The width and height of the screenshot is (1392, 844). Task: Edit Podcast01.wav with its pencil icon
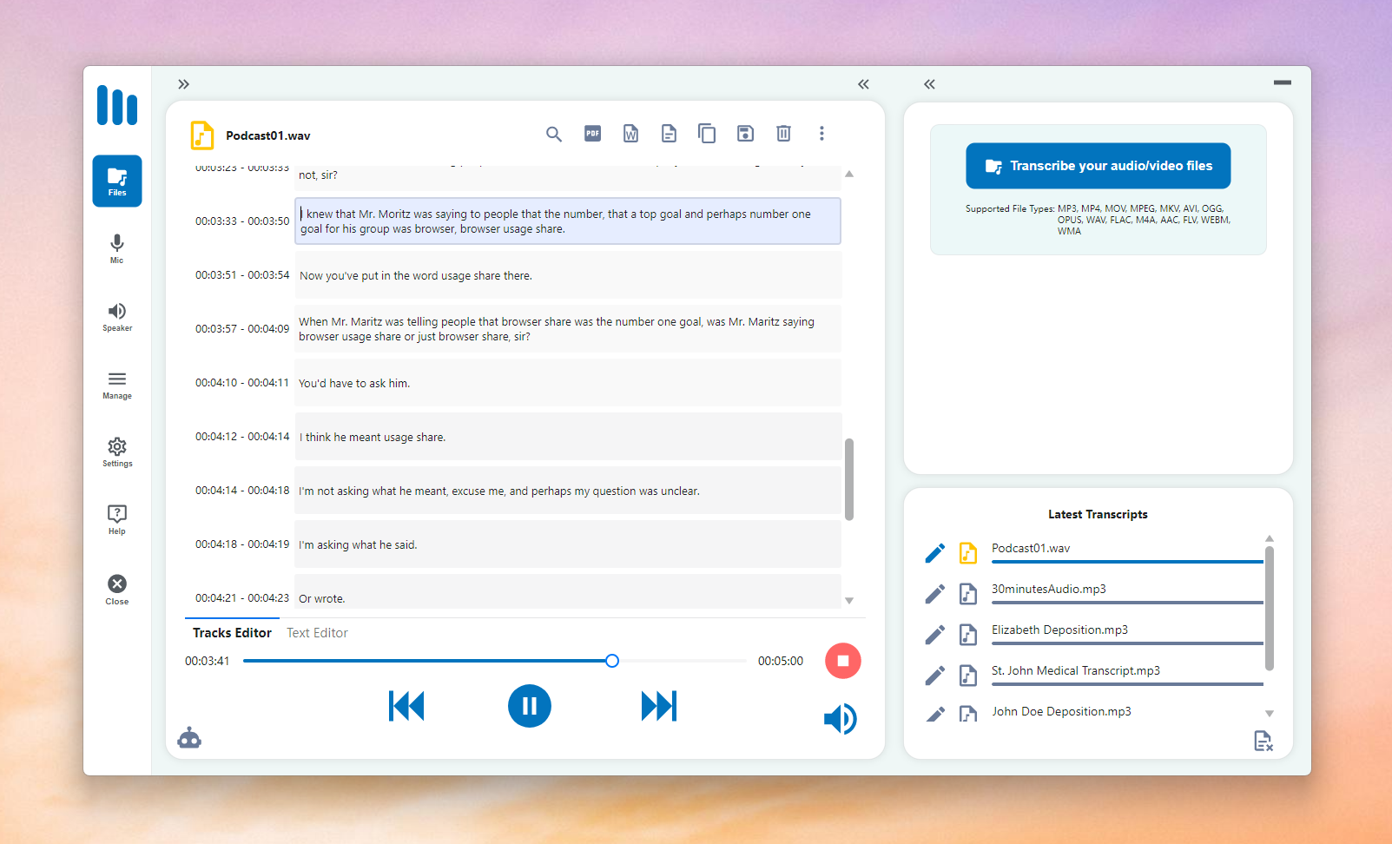tap(935, 552)
